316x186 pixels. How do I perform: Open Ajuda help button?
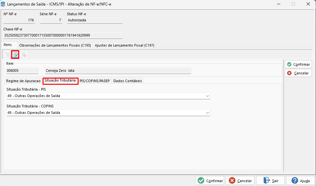[300, 181]
